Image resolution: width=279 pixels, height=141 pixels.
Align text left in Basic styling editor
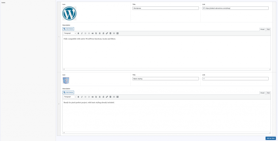(x=96, y=97)
